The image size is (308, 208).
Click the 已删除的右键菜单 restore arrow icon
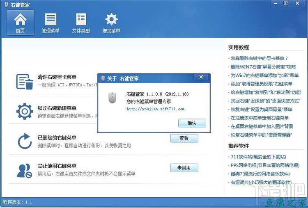click(x=25, y=141)
